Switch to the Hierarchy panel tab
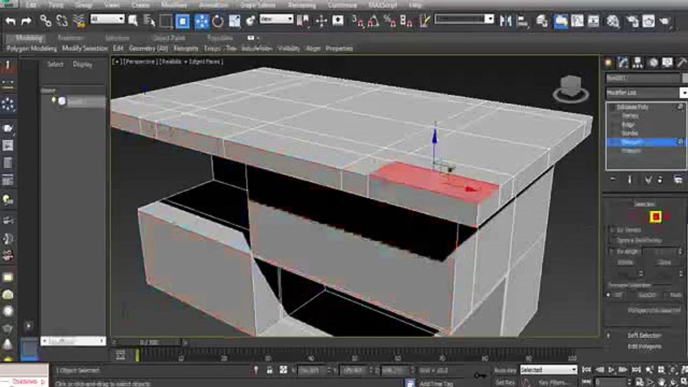This screenshot has width=688, height=387. click(x=637, y=62)
